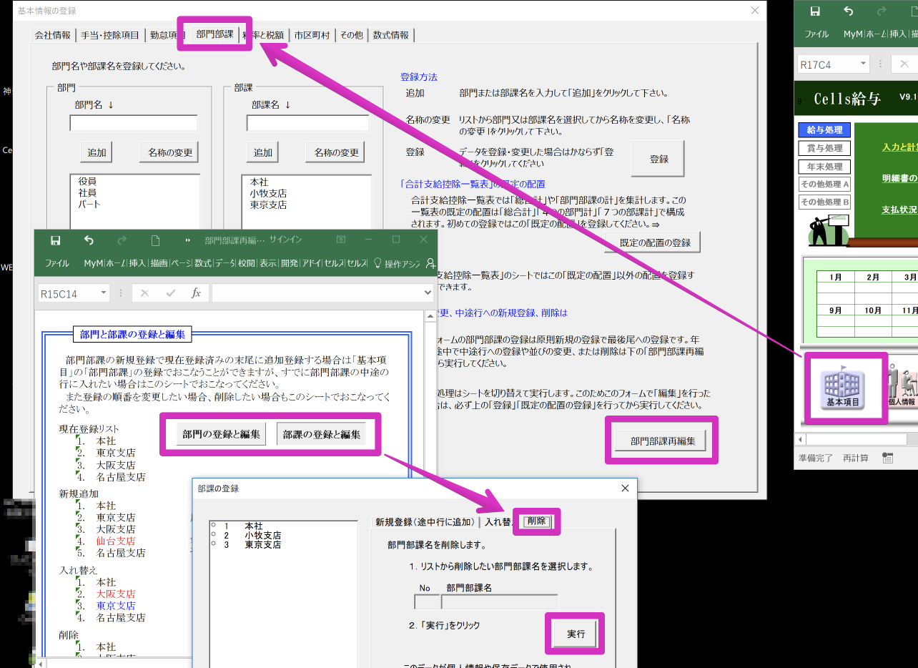
Task: Open R15C14 name box dropdown
Action: pos(104,293)
